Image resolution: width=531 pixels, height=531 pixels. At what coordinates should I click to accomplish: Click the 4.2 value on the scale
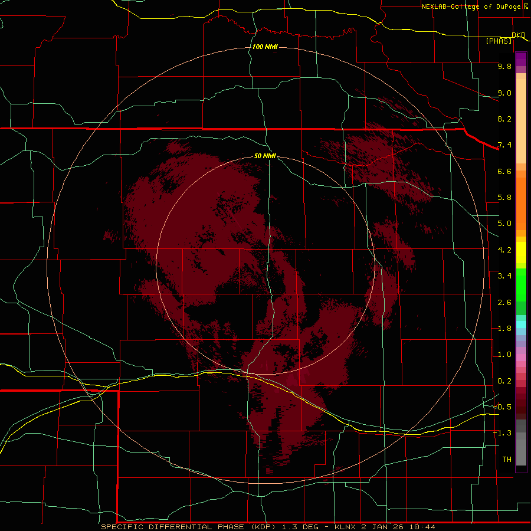click(504, 250)
